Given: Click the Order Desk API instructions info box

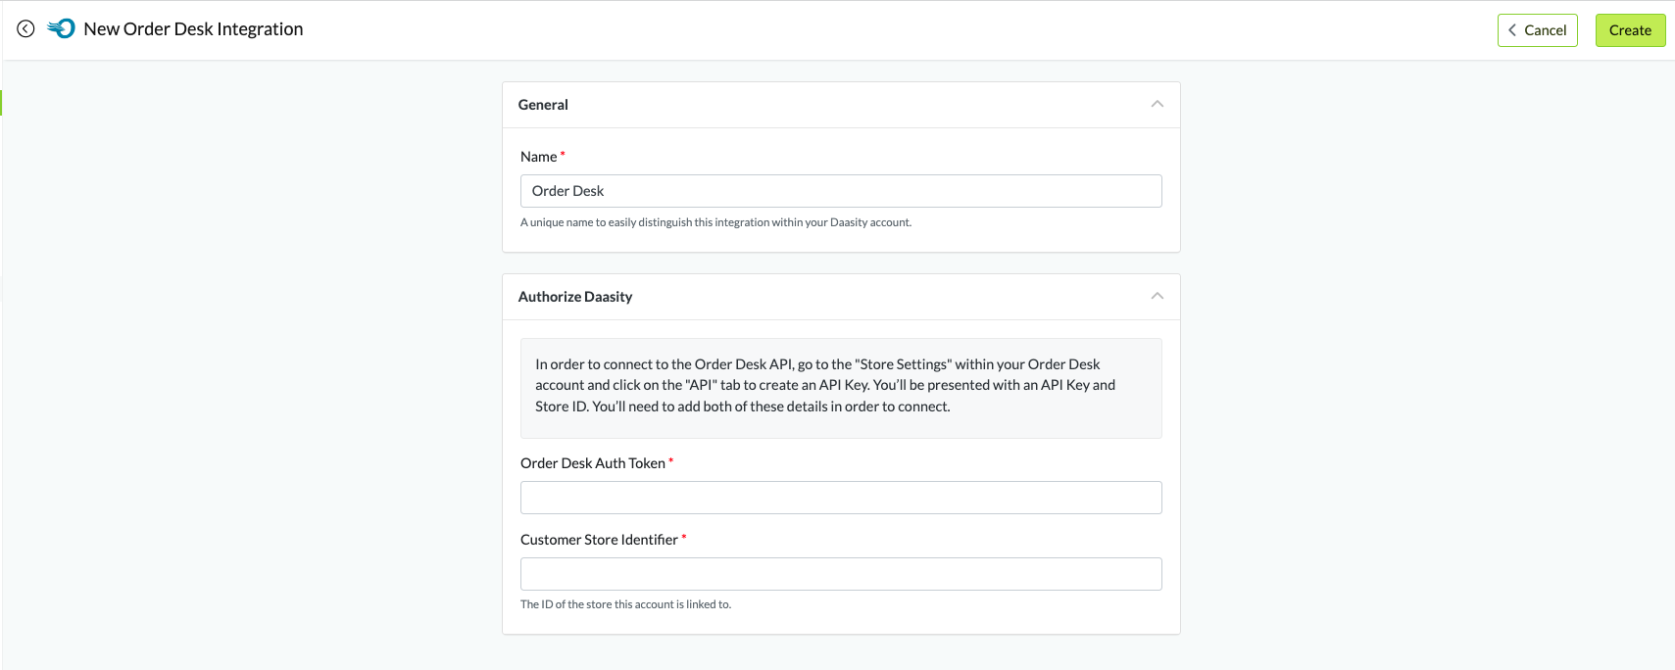Looking at the screenshot, I should coord(840,386).
